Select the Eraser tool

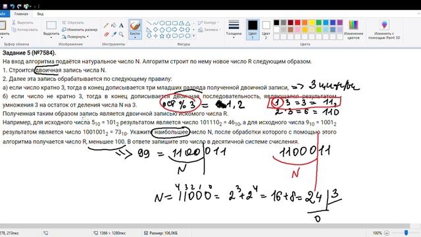click(x=107, y=34)
